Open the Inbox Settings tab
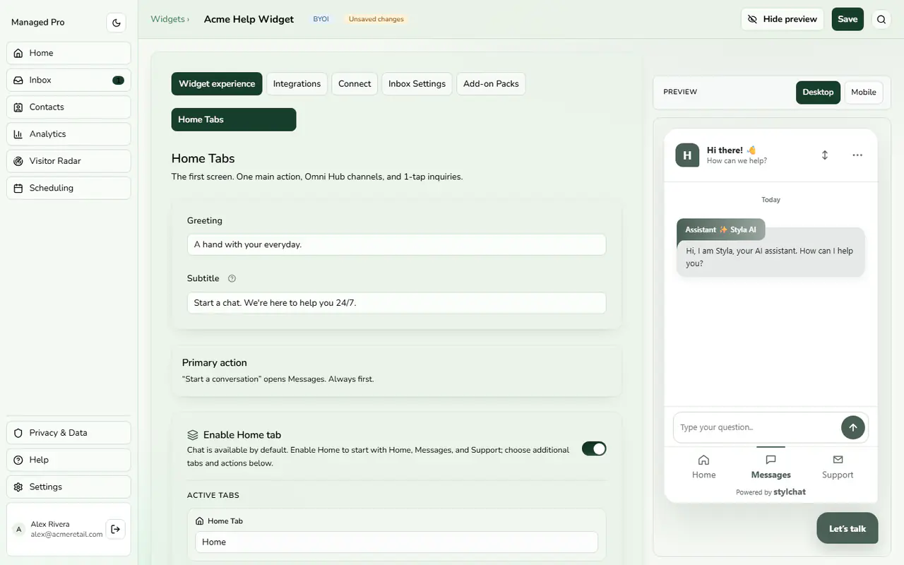 click(417, 83)
